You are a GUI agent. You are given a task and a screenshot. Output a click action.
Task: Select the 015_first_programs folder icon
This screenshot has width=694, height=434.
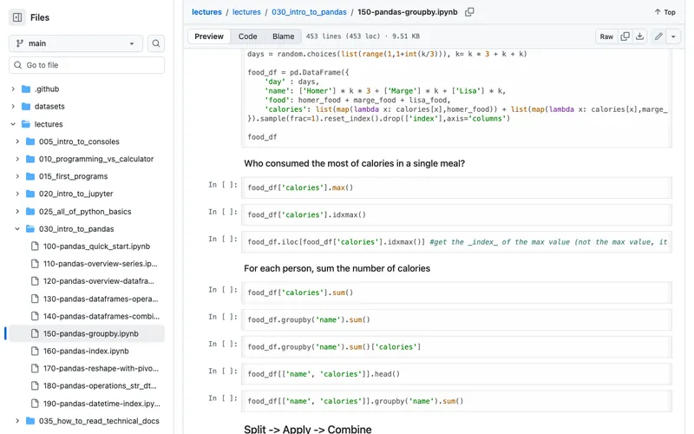pos(30,176)
